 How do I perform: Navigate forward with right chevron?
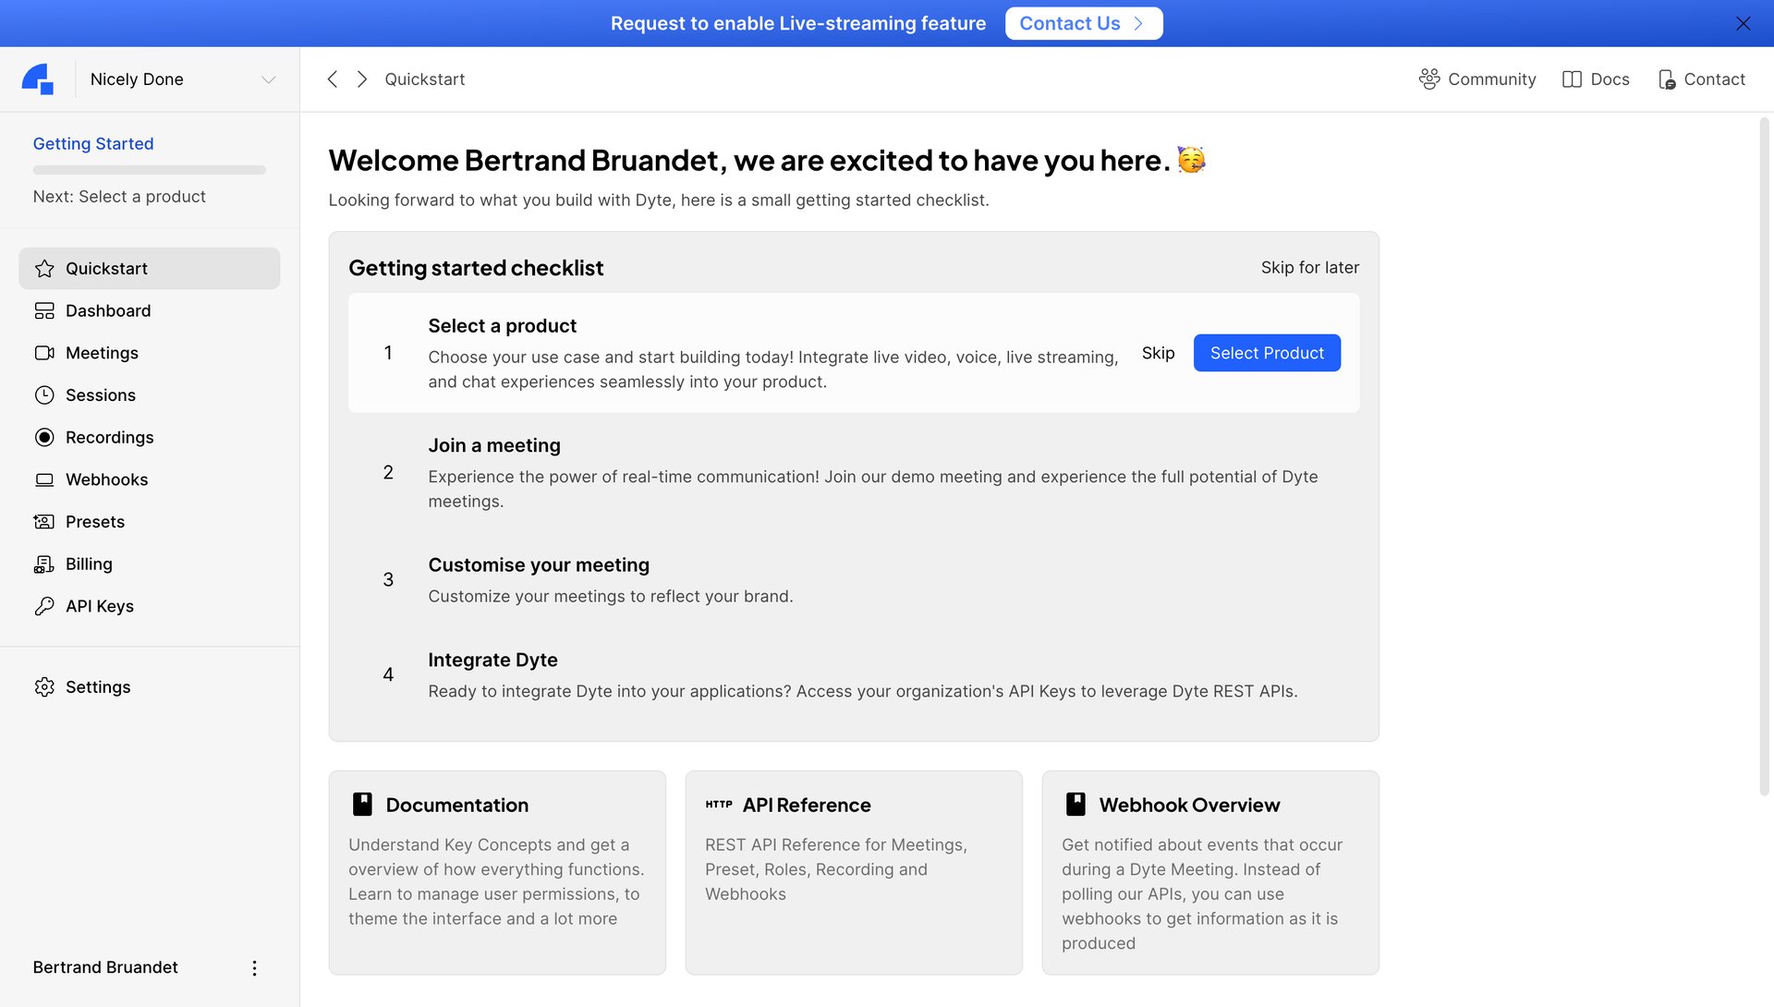pos(362,79)
